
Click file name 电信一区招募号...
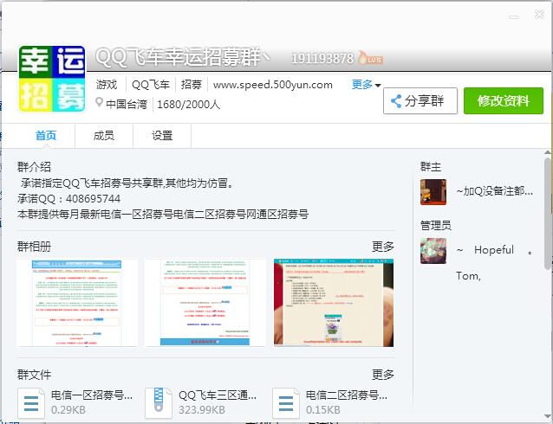click(92, 395)
